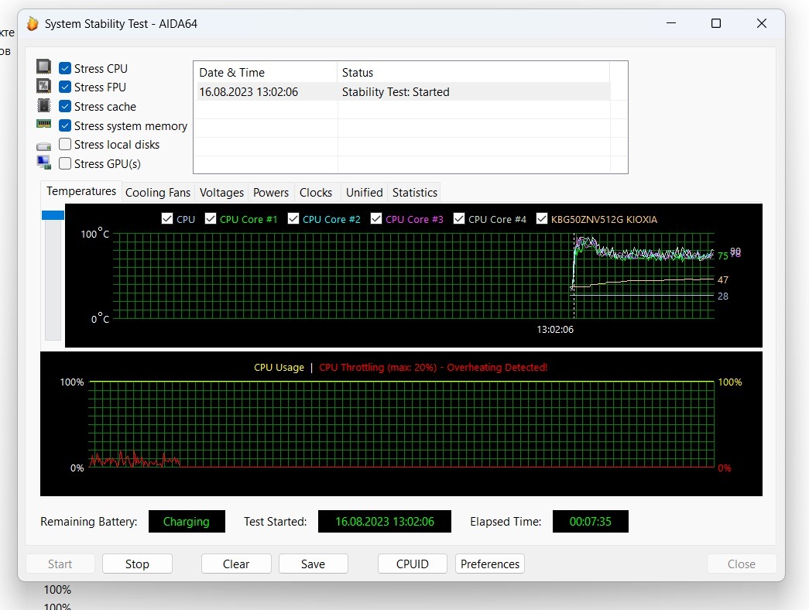Maximize the System Stability Test window

click(716, 23)
